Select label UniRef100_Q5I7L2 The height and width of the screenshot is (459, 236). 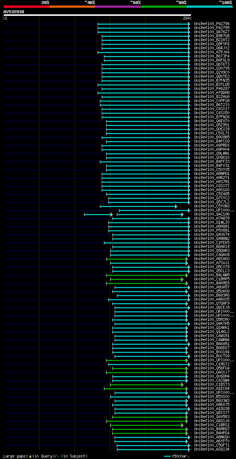212,202
